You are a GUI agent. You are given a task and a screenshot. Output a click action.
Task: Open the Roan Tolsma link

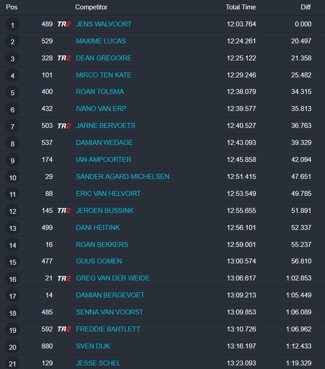pos(100,92)
